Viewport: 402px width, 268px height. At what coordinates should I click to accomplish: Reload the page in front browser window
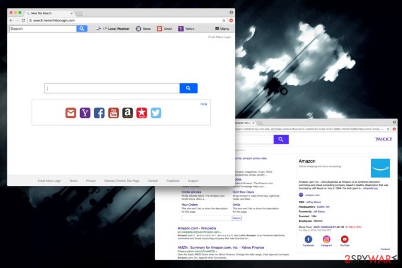coord(24,20)
